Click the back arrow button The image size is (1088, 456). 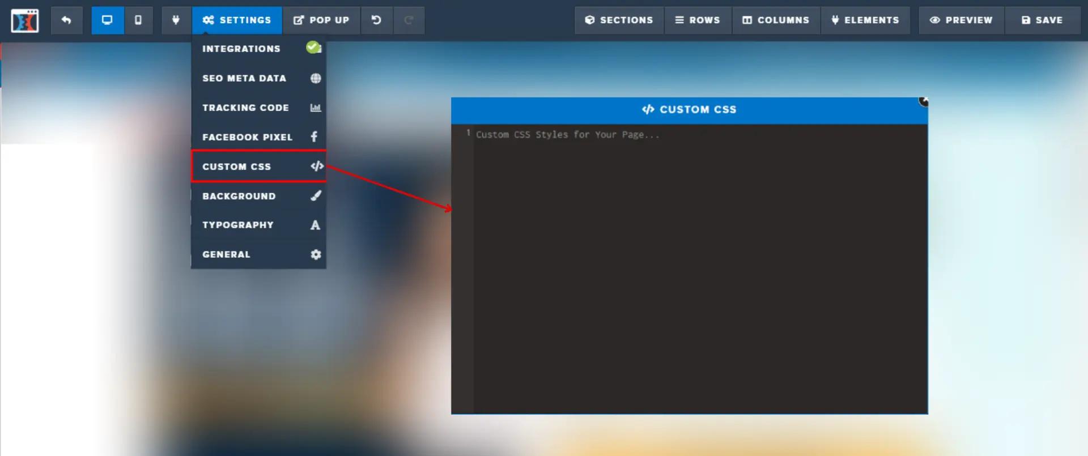pos(66,20)
